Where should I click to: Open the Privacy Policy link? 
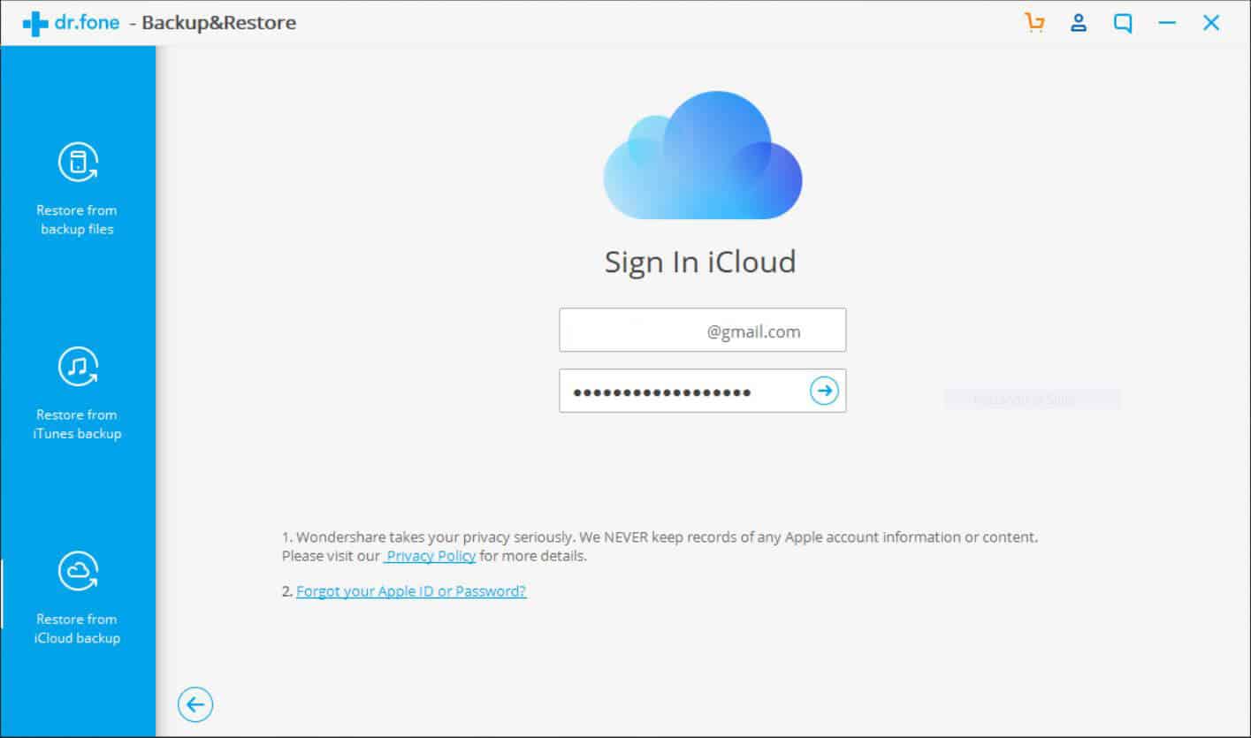pyautogui.click(x=431, y=556)
